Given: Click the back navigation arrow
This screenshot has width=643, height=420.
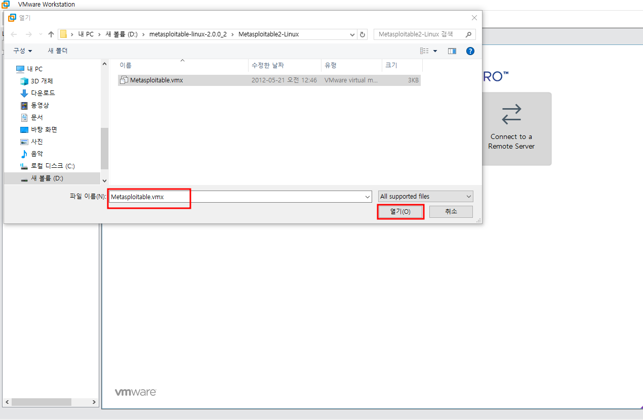Looking at the screenshot, I should 14,34.
